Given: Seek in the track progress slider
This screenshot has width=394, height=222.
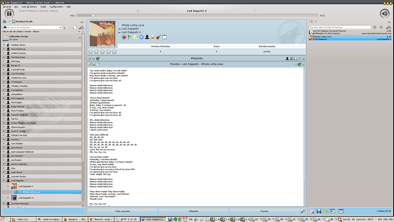Looking at the screenshot, I should 197,15.
